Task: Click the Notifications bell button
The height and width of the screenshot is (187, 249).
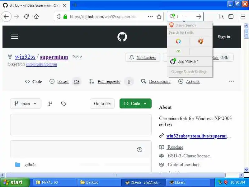Action: click(x=143, y=58)
